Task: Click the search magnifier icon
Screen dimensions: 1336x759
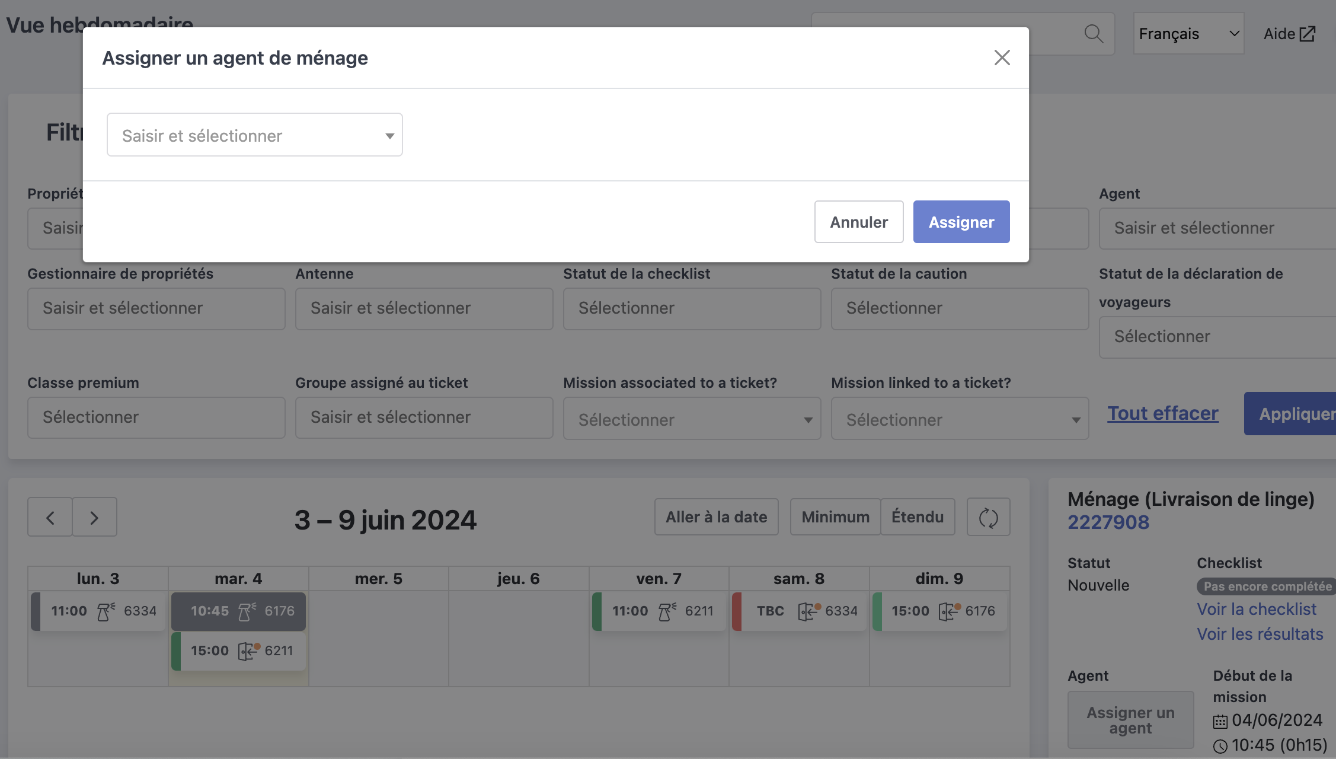Action: pyautogui.click(x=1094, y=34)
